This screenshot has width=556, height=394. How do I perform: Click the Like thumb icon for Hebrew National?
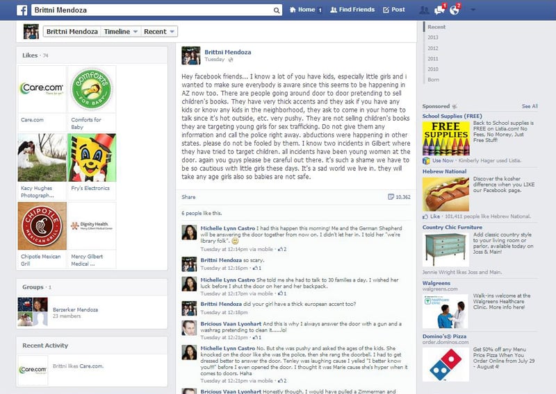tap(425, 216)
